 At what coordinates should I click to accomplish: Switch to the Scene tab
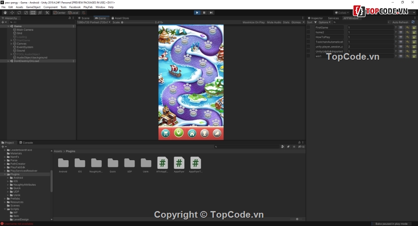click(x=84, y=18)
